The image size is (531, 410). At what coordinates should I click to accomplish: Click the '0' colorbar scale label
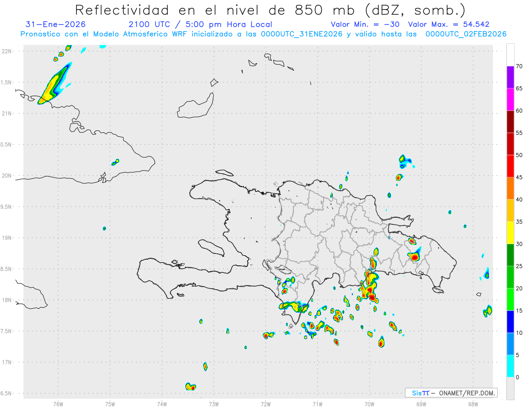click(517, 377)
